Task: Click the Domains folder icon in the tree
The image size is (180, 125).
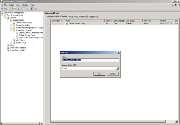Action: [8, 18]
